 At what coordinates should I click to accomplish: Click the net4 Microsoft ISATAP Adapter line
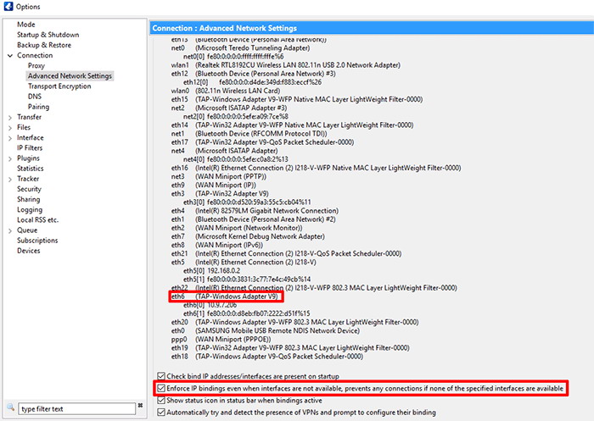tap(224, 151)
